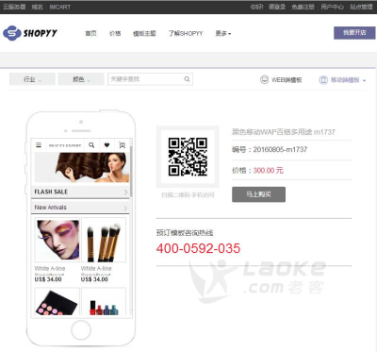Click phone preview scrollbar
The image size is (377, 352).
point(131,172)
